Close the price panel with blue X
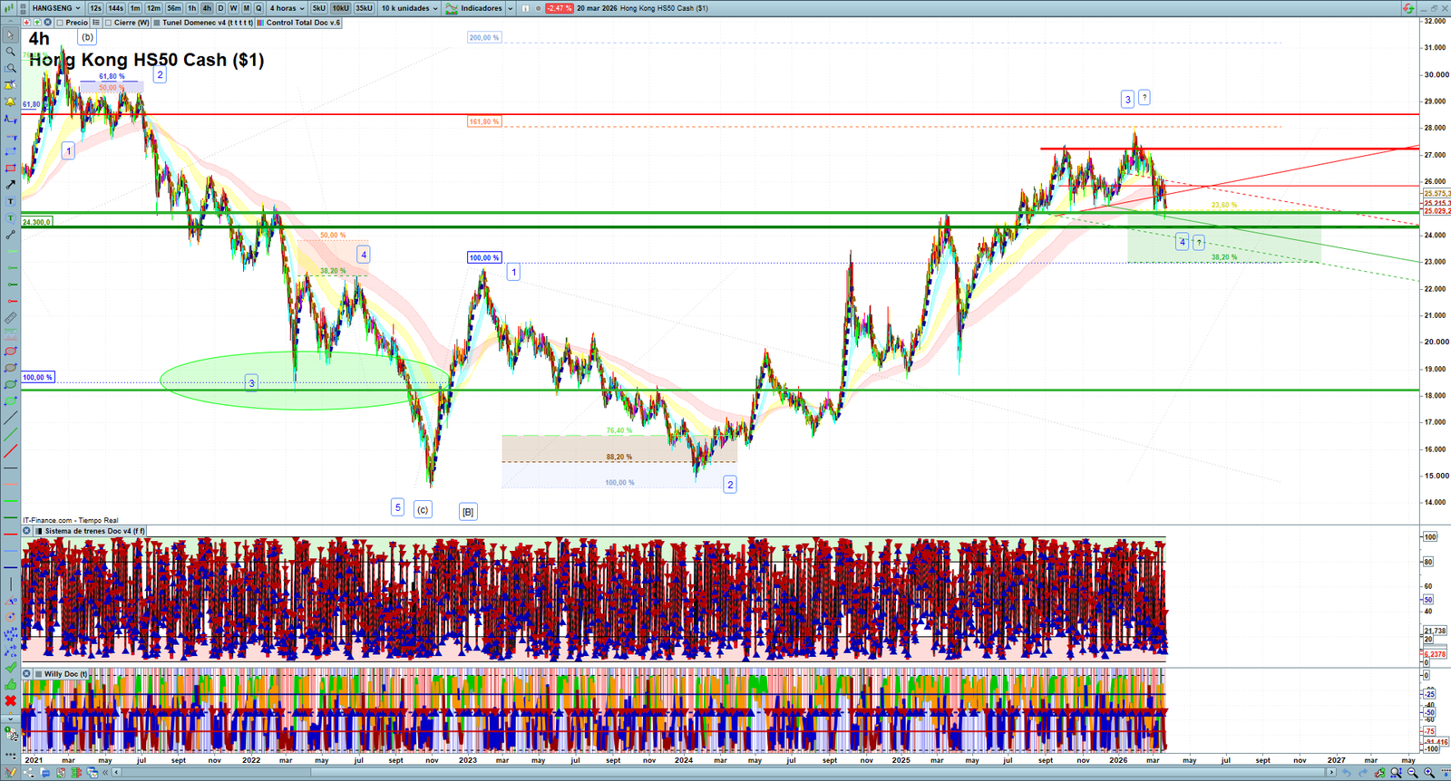 coord(47,23)
